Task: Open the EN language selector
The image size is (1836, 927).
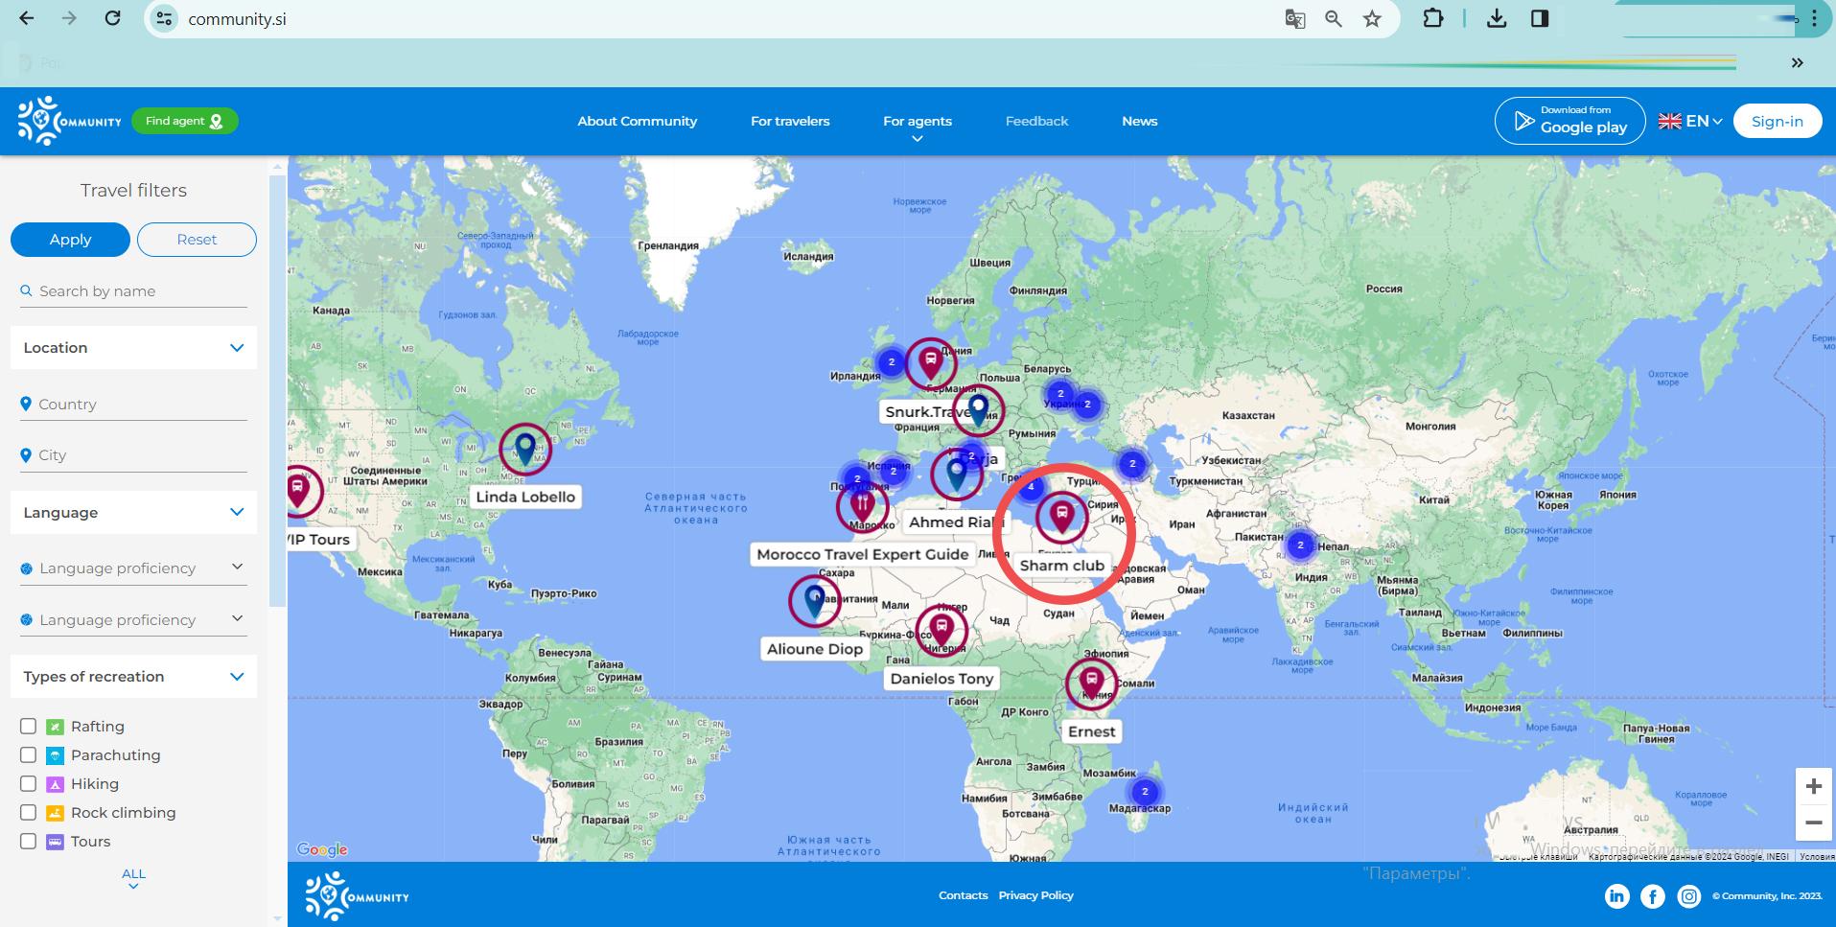Action: pyautogui.click(x=1690, y=121)
